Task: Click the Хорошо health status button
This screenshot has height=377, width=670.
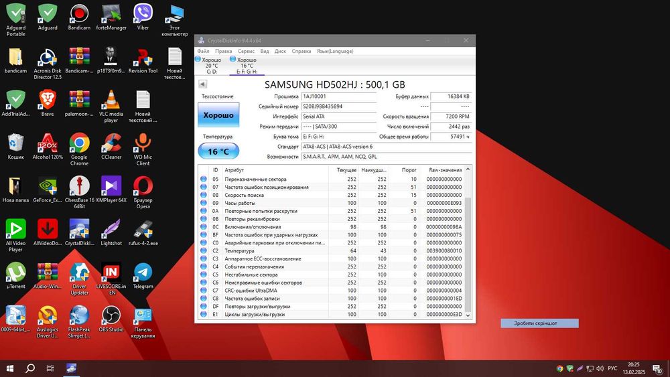Action: point(218,115)
